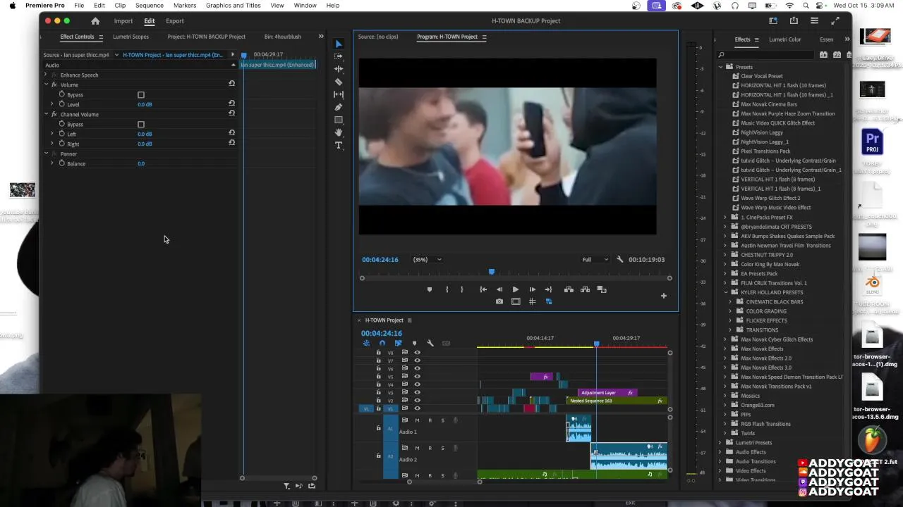Click the Home icon in Premiere header
Image resolution: width=903 pixels, height=507 pixels.
95,21
